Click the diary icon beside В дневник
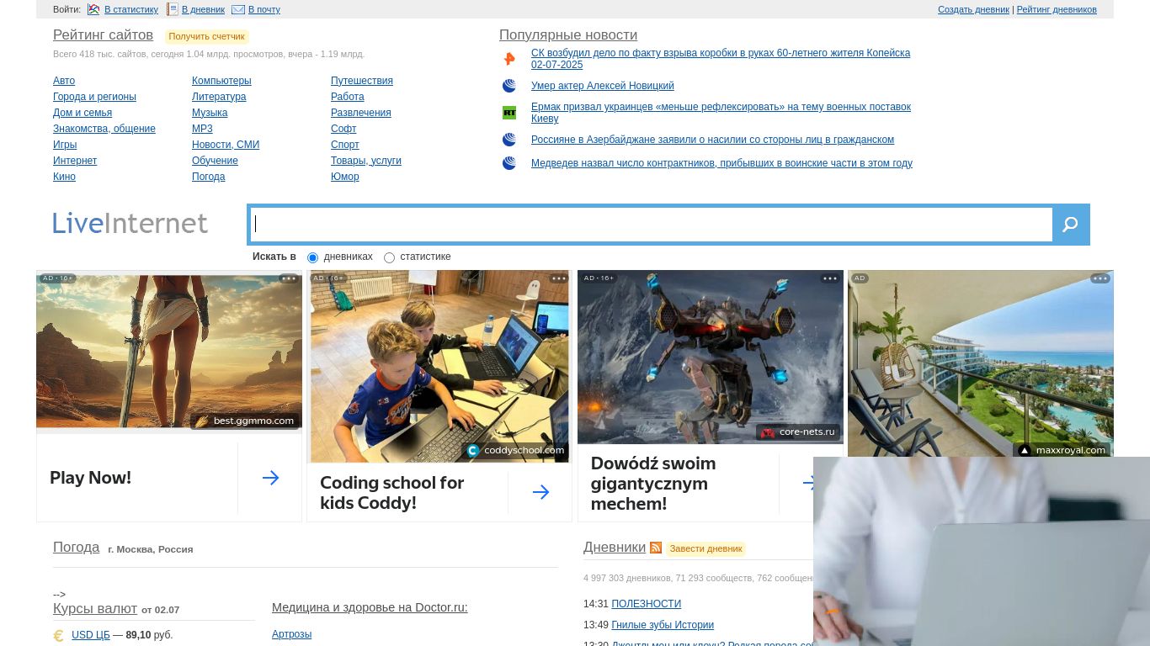 tap(172, 9)
